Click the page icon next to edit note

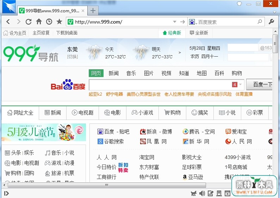[219, 193]
